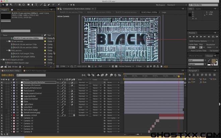Click RAM Preview button in Preview panel
Screen dimensions: 221x138
tap(217, 36)
